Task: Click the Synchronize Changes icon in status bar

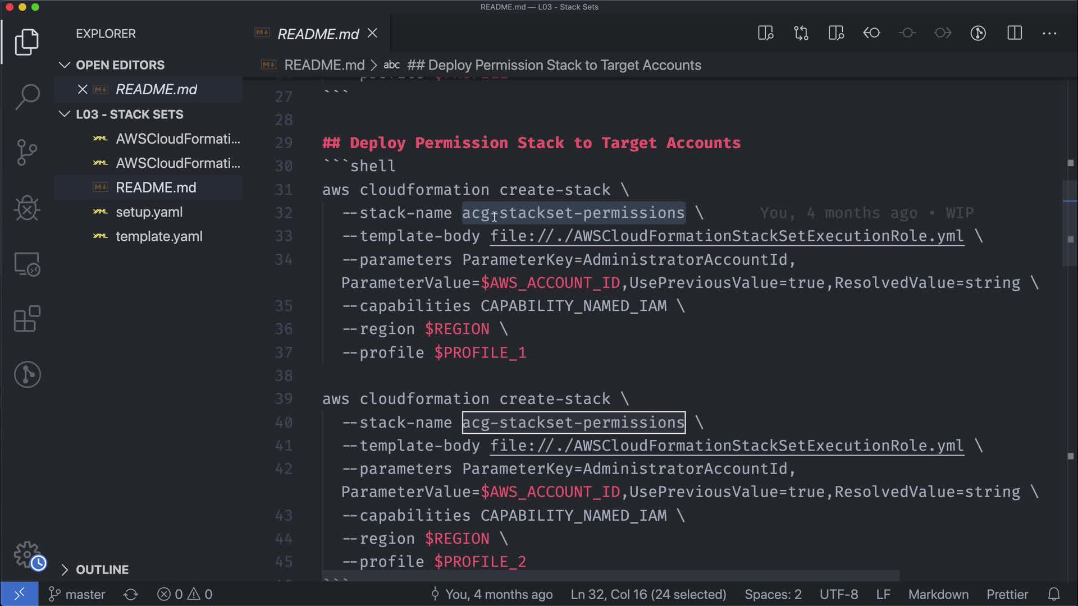Action: click(x=131, y=594)
